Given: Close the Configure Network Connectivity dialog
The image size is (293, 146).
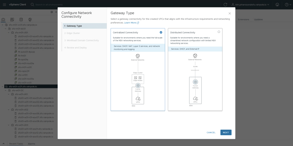Looking at the screenshot, I should (229, 13).
